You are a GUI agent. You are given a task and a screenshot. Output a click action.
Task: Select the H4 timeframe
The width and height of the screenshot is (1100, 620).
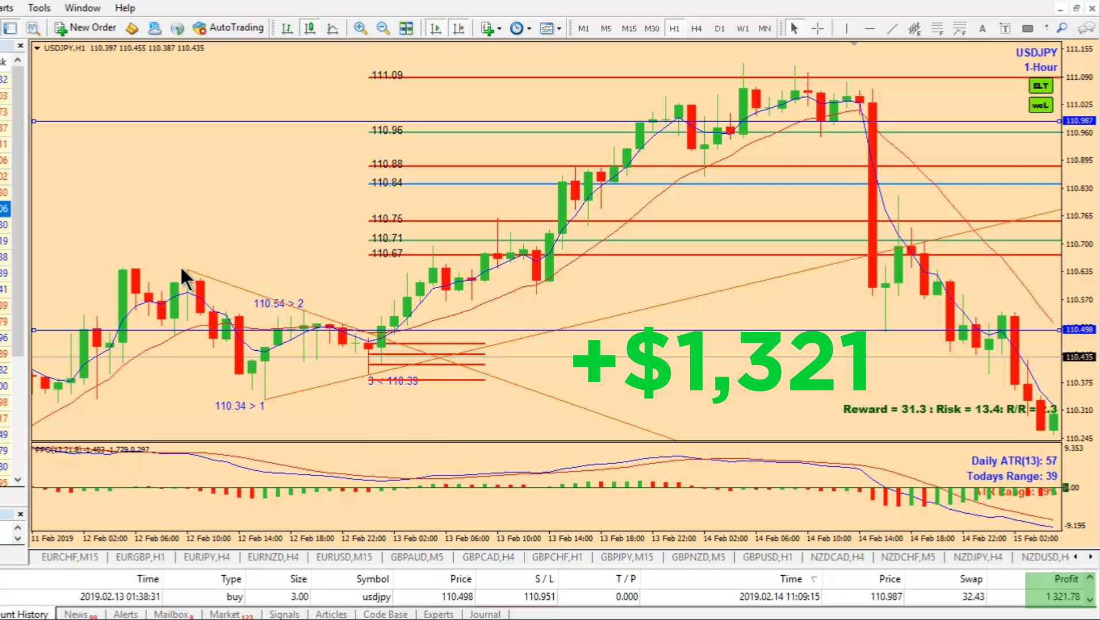696,28
